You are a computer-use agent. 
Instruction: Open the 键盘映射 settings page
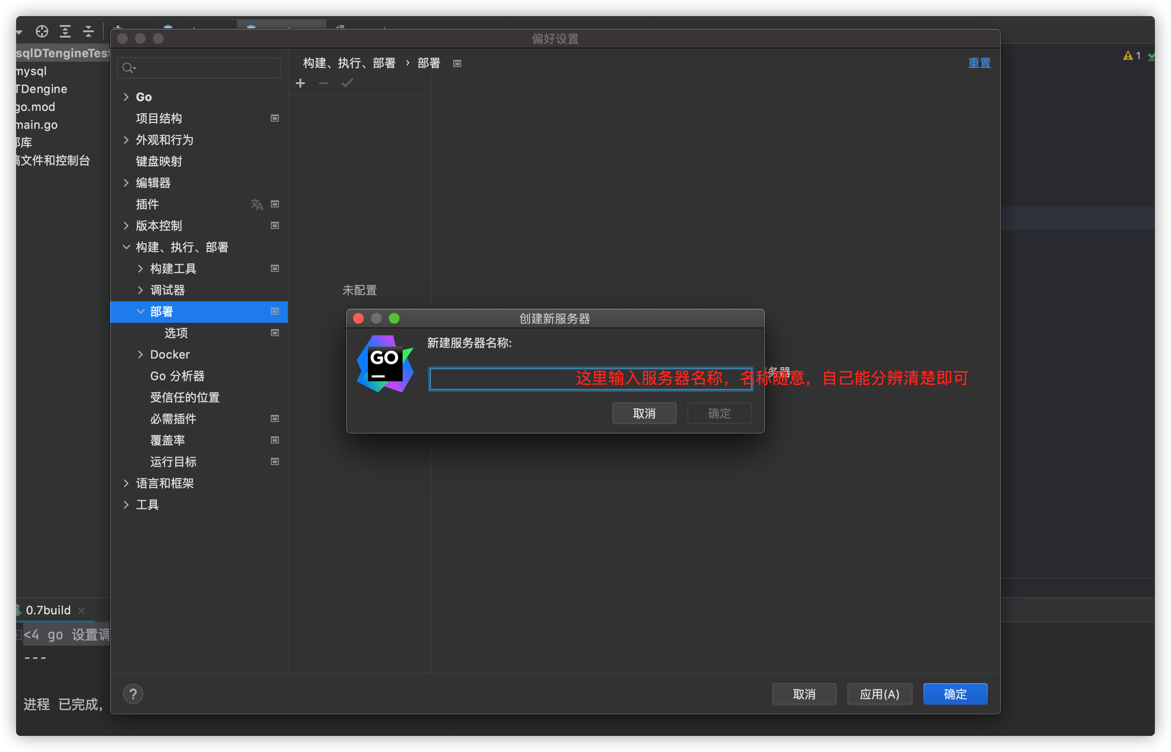[x=159, y=161]
